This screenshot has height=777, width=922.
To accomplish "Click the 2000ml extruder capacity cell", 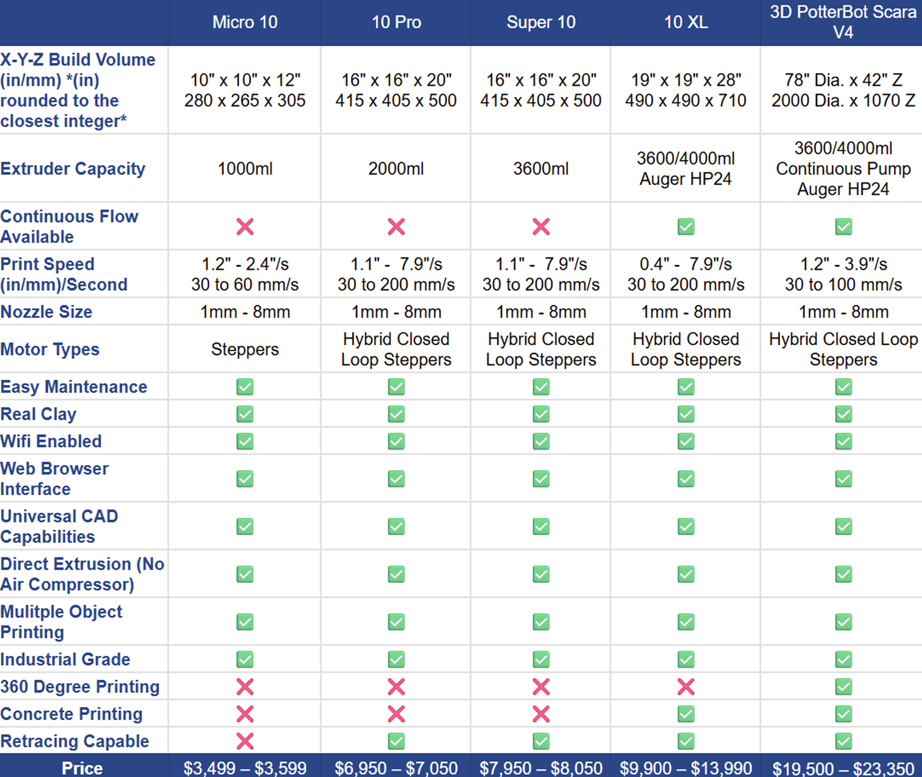I will click(396, 169).
